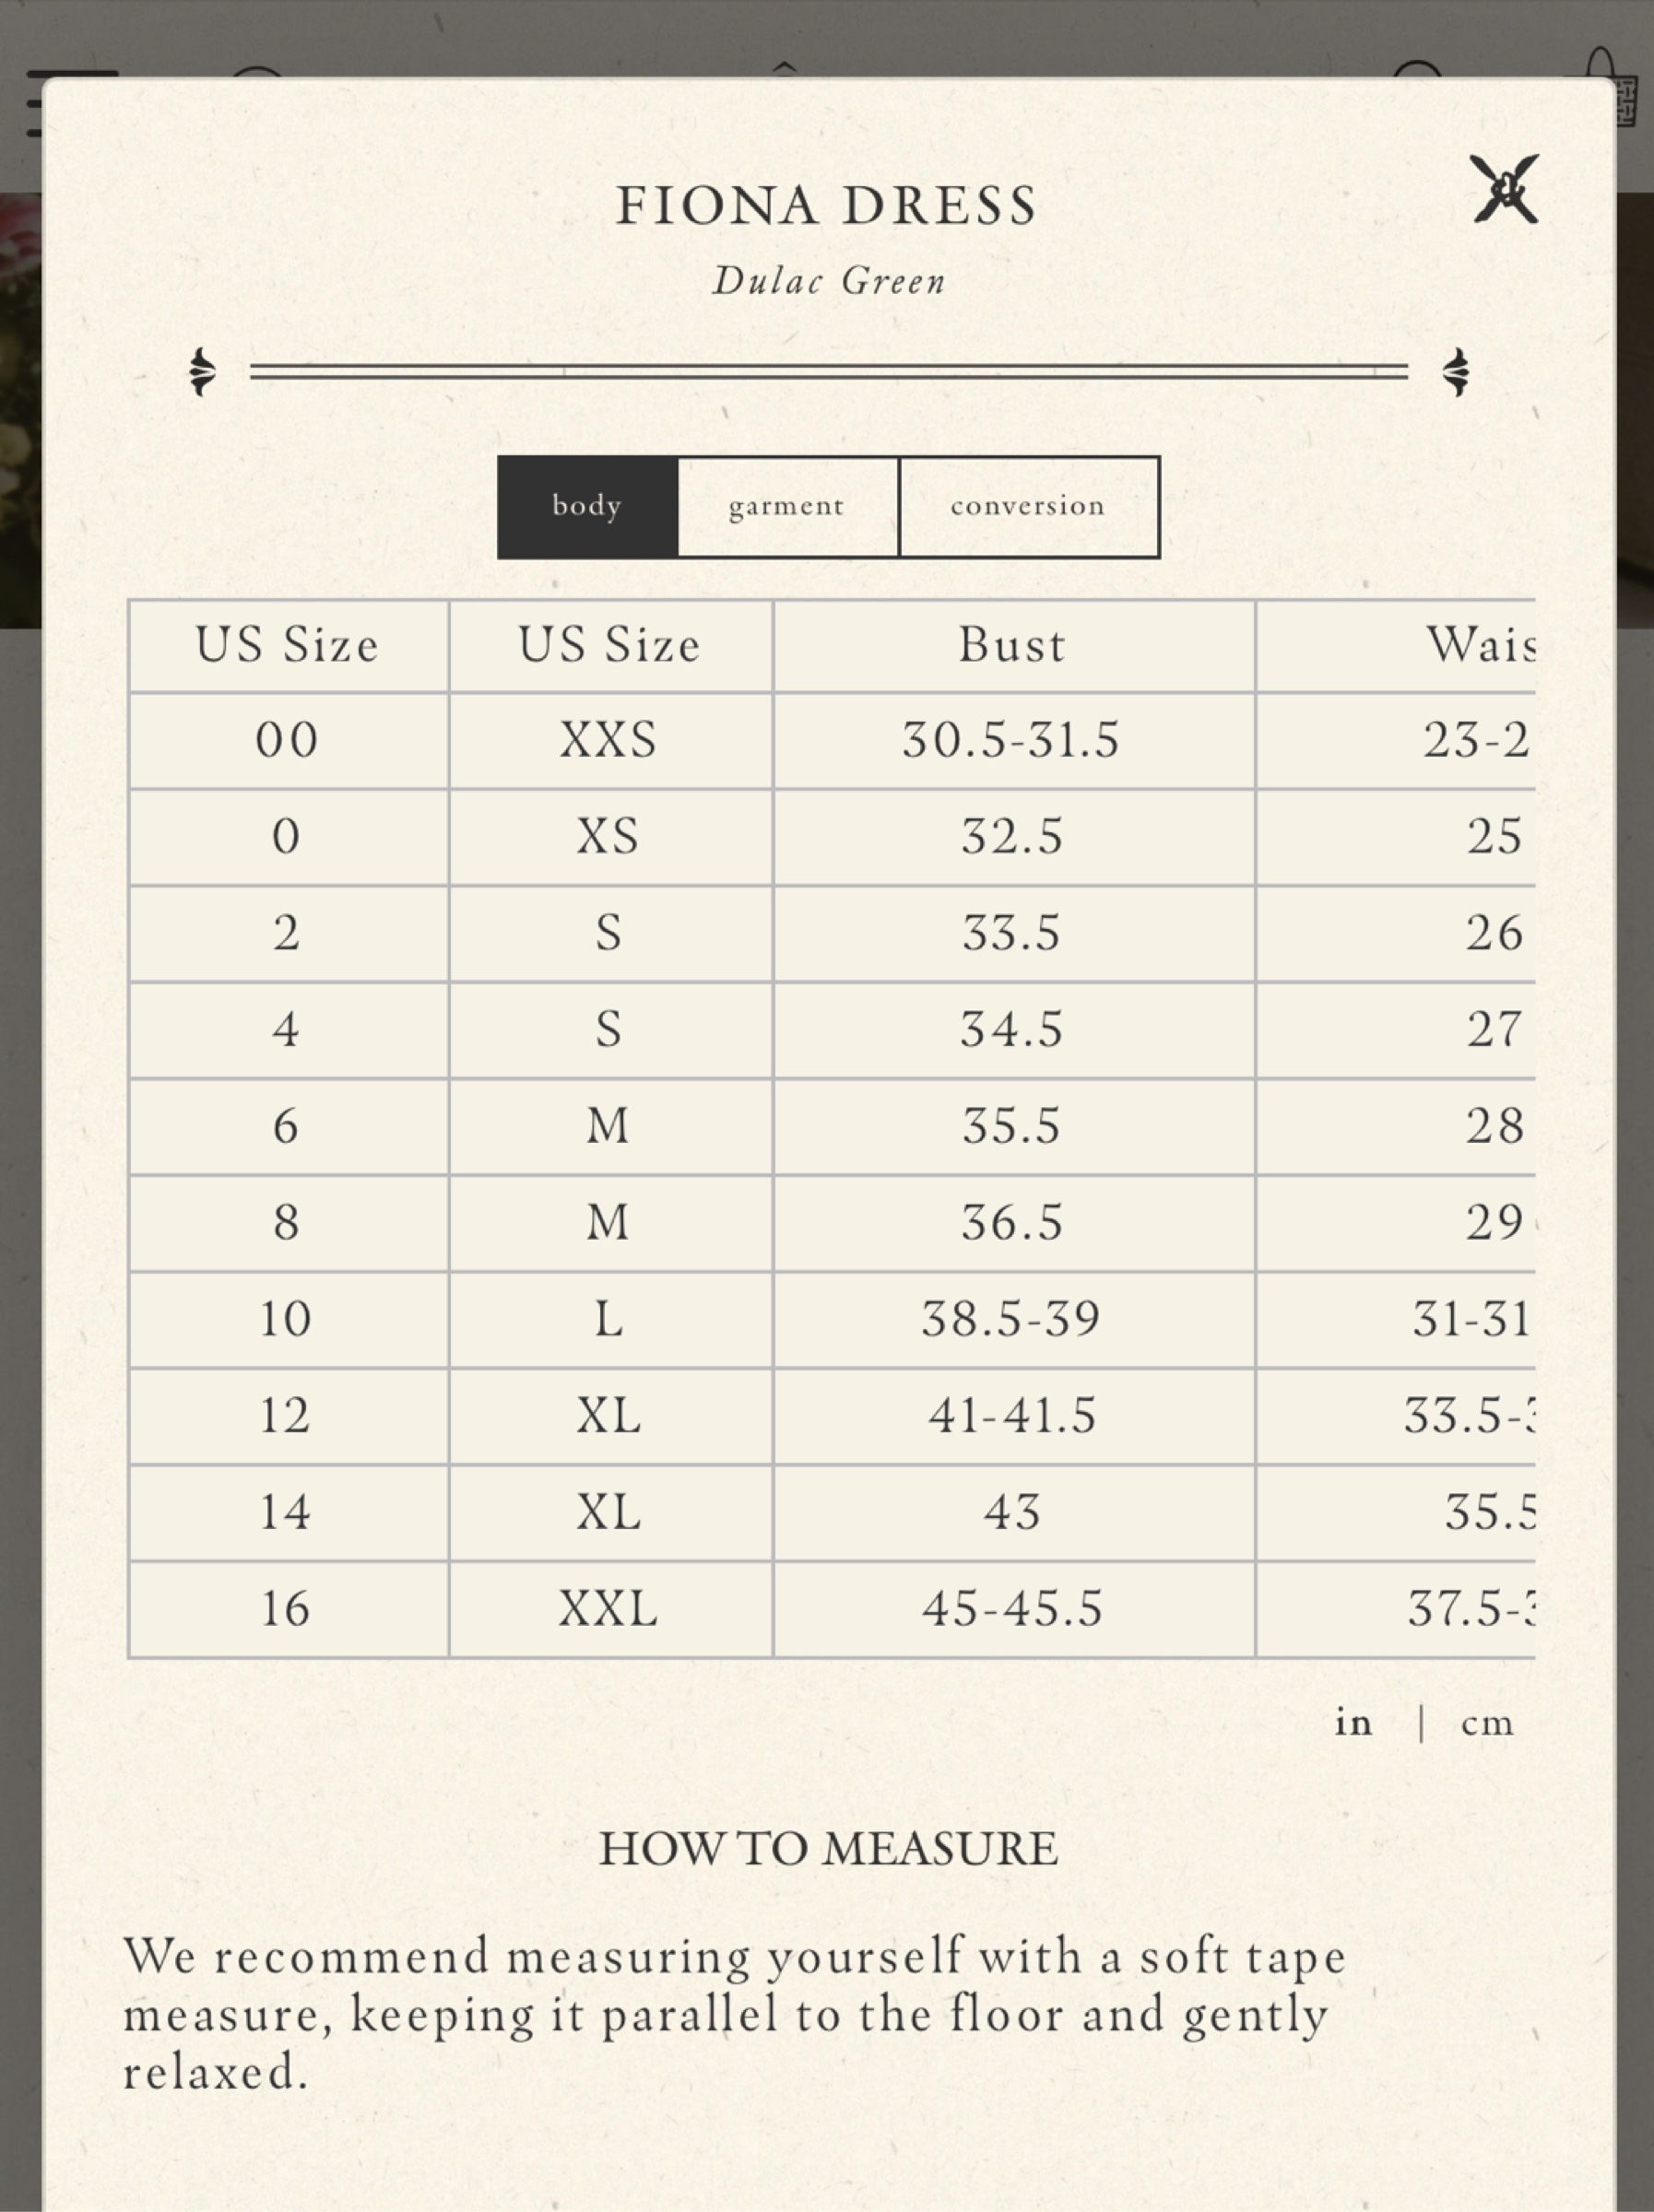The image size is (1654, 2212).
Task: Click the FIONA DRESS title
Action: (826, 206)
